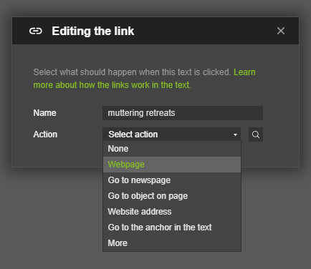311x269 pixels.
Task: Click the Name field with muttering retreats
Action: click(x=183, y=113)
